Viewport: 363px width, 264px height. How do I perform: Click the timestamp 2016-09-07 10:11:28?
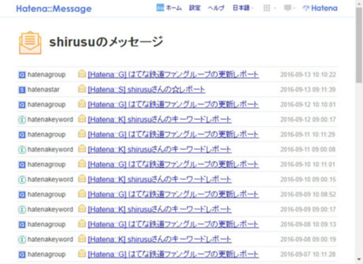click(308, 255)
